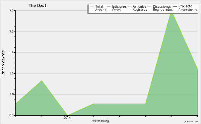Click the red Reversiones legend line swatch
This screenshot has height=124, width=201.
[175, 10]
